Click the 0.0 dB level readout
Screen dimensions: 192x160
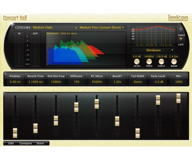point(137,56)
